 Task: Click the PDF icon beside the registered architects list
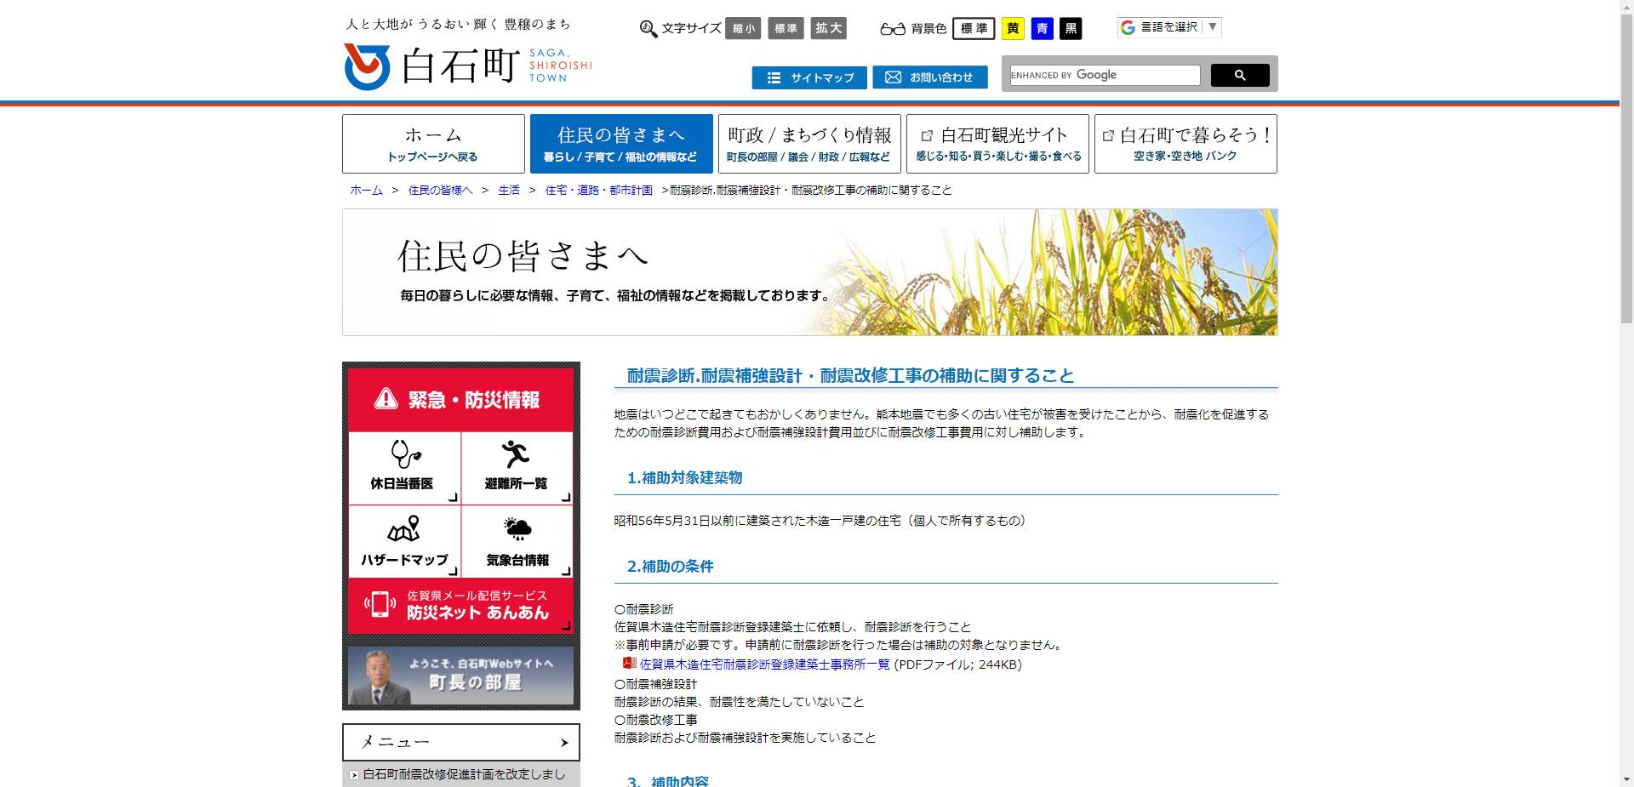coord(628,666)
